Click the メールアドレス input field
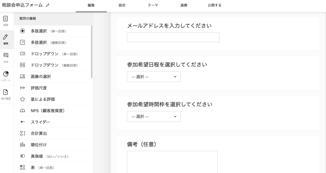The width and height of the screenshot is (326, 173). [173, 37]
